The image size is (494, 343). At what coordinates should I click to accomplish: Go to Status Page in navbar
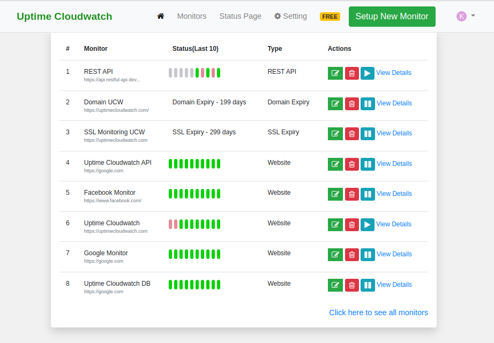pos(240,16)
